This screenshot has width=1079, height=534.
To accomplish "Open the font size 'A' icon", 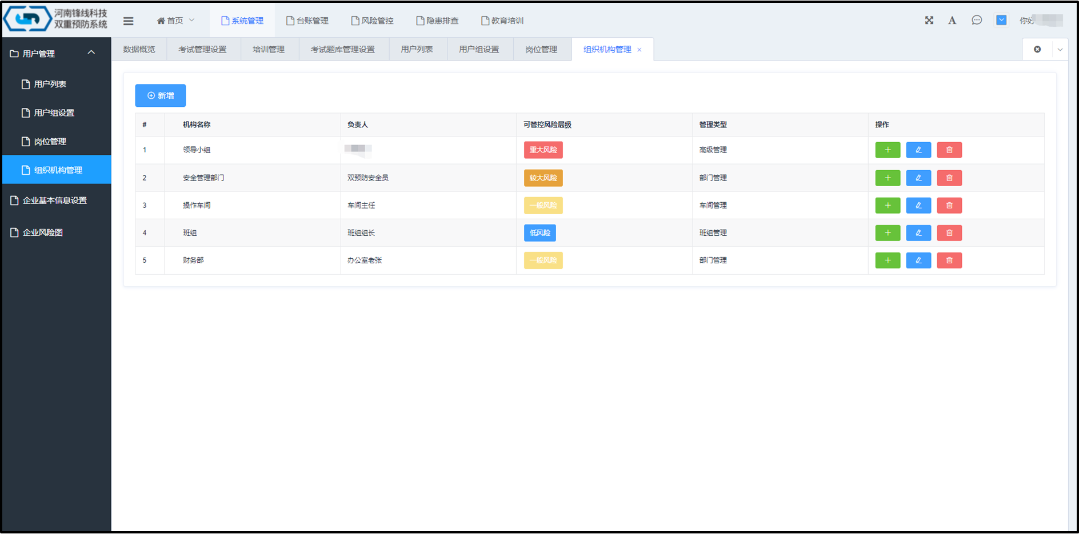I will (x=952, y=21).
